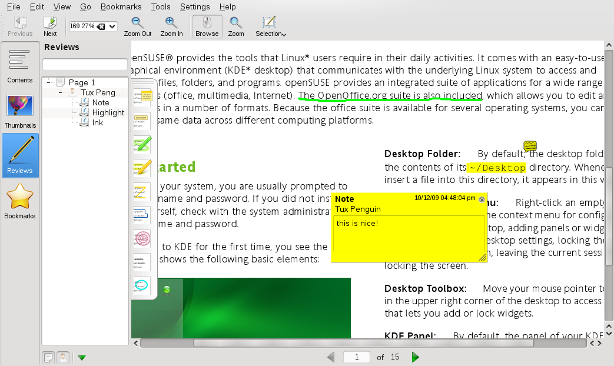Screen dimensions: 614x366
Task: Open the Selection tool dropdown
Action: pos(284,35)
